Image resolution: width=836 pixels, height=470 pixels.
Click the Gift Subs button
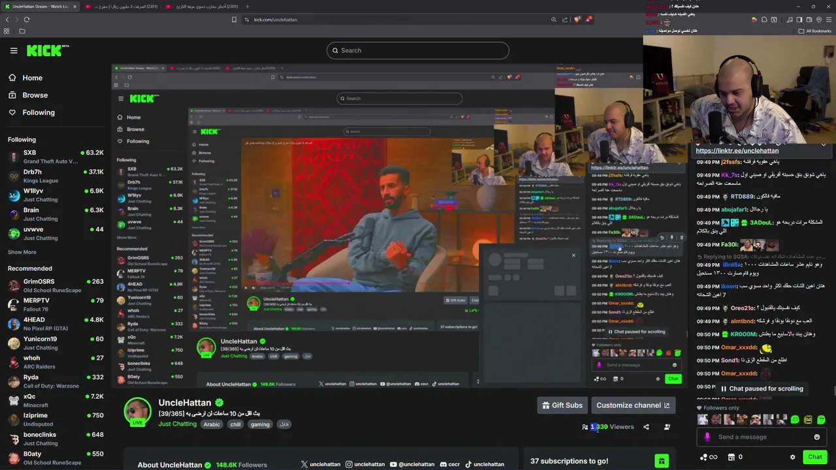coord(562,405)
